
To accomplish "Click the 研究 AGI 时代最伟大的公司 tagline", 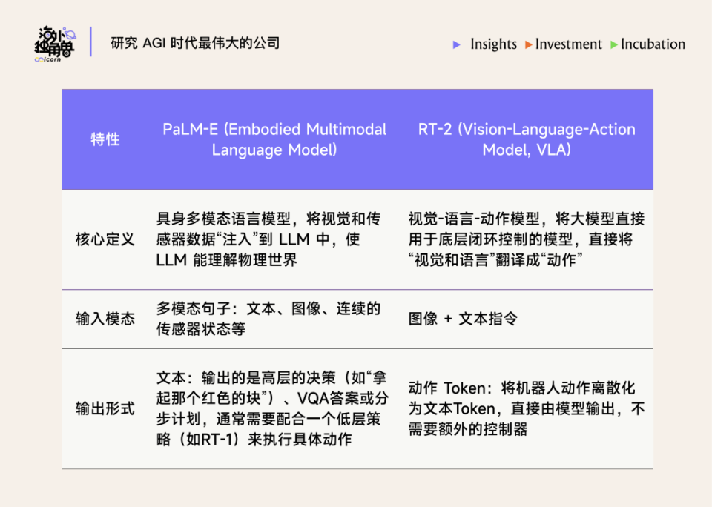I will coord(195,44).
